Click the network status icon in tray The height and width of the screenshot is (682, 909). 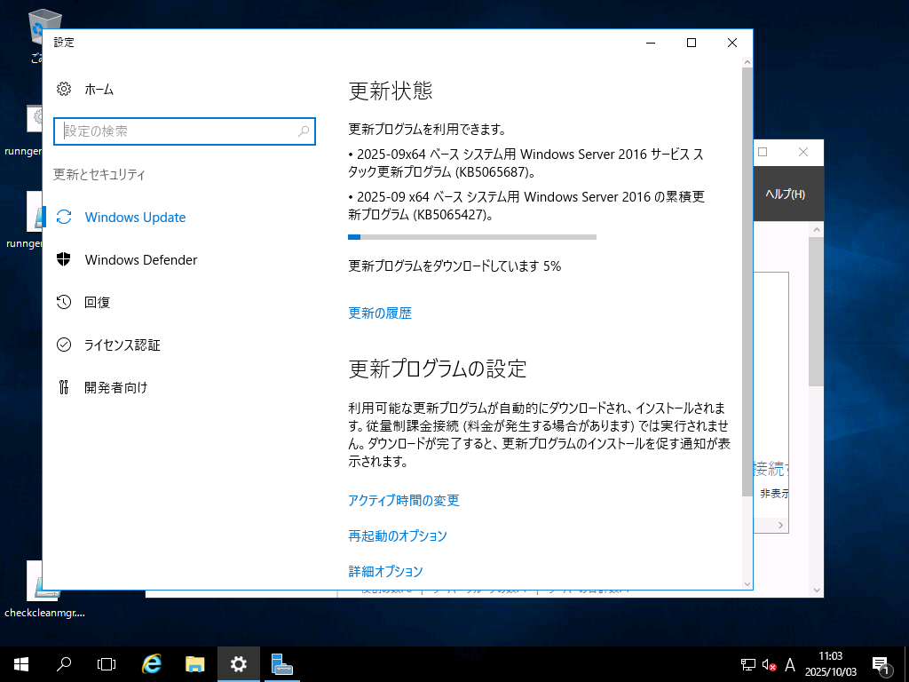(x=747, y=663)
